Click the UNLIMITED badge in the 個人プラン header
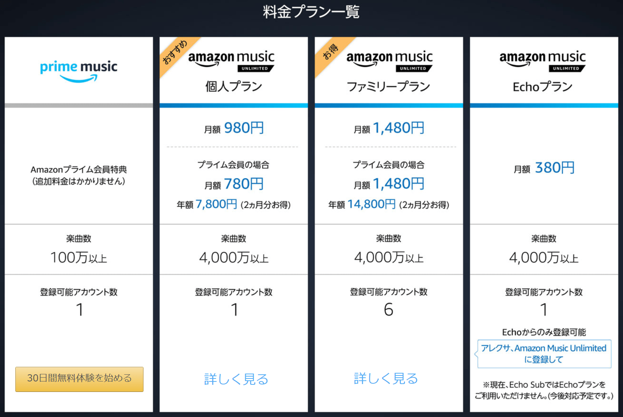The width and height of the screenshot is (623, 417). coord(257,69)
